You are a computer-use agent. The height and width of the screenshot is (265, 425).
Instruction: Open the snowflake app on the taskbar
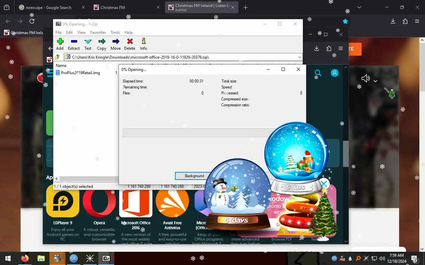pyautogui.click(x=90, y=258)
